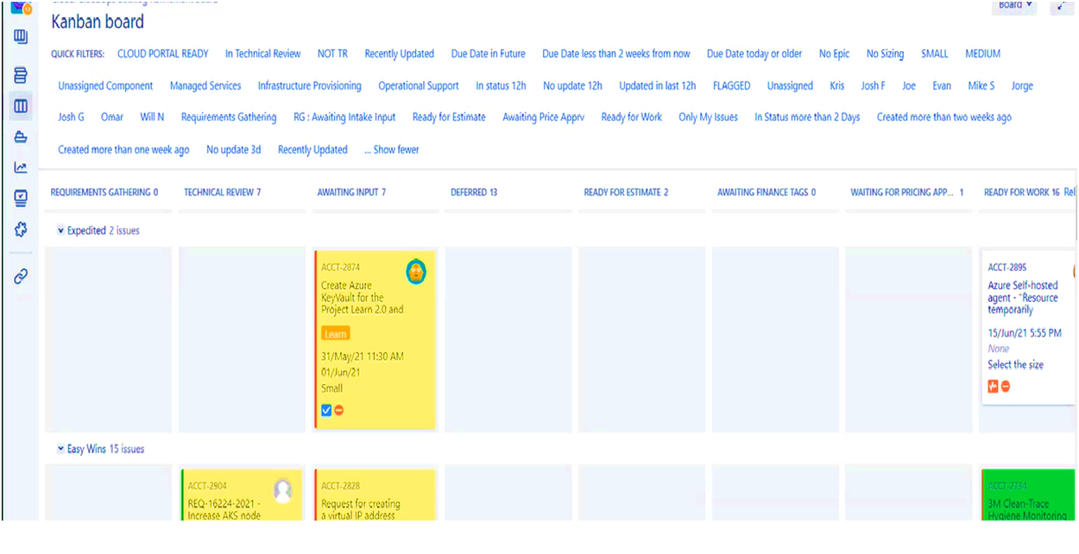
Task: Toggle the Only My Issues quick filter
Action: (708, 117)
